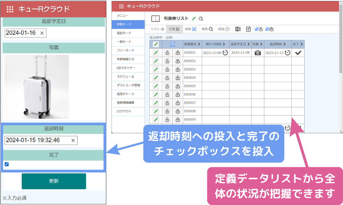Select 一般モード in the sidebar
The height and width of the screenshot is (205, 343).
point(128,42)
